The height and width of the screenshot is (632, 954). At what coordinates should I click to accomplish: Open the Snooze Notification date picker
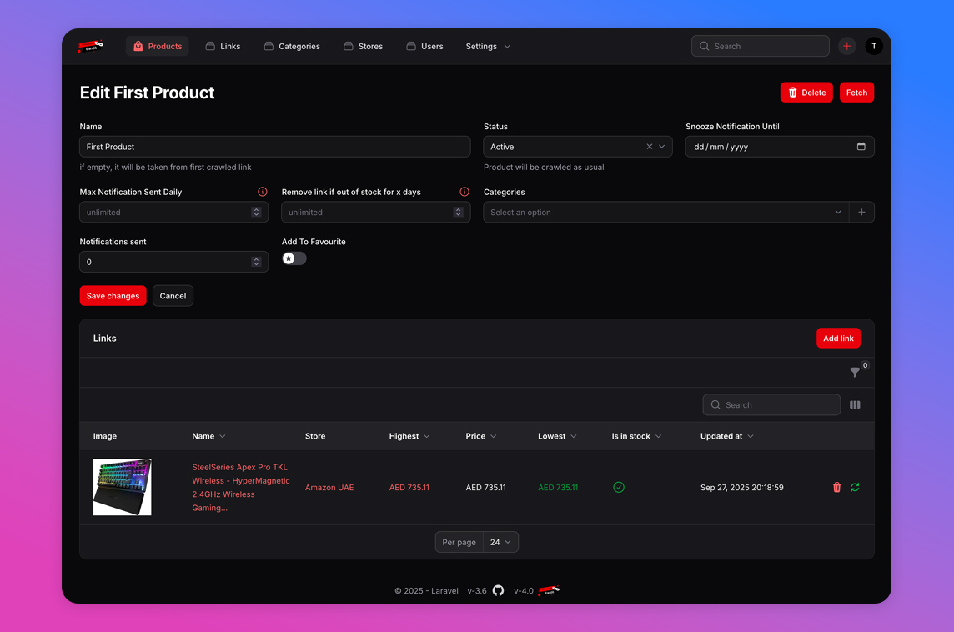861,147
